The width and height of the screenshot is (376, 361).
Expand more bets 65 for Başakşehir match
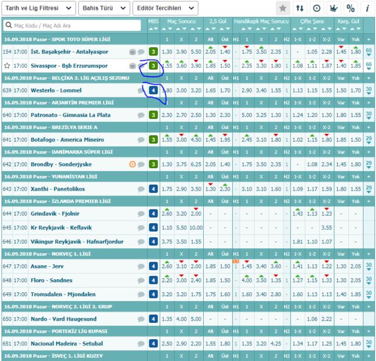368,52
